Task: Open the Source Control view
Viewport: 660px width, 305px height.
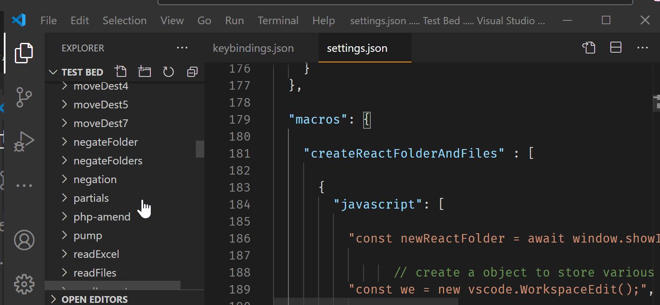Action: point(24,97)
